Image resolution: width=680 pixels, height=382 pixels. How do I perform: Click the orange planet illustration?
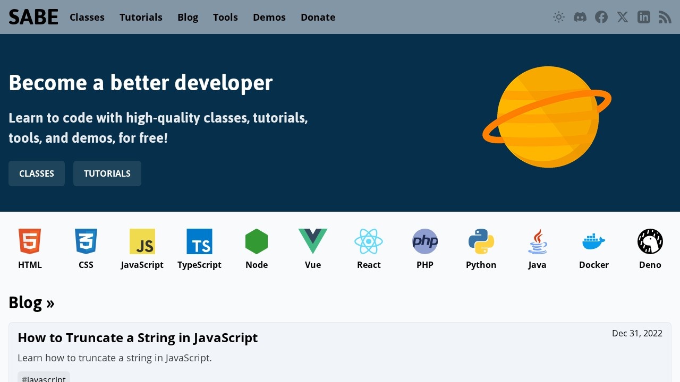[x=547, y=117]
